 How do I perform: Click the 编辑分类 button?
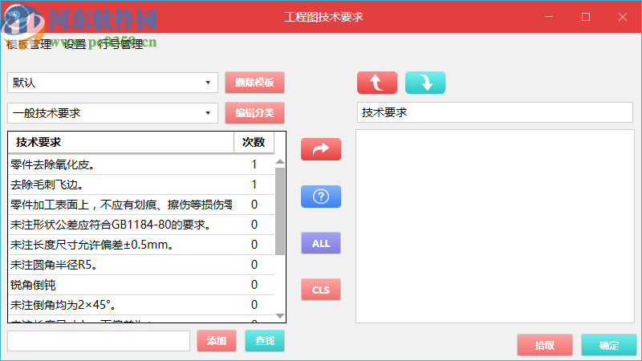254,113
